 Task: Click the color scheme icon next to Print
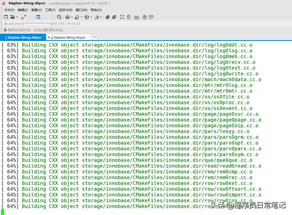coord(77,17)
